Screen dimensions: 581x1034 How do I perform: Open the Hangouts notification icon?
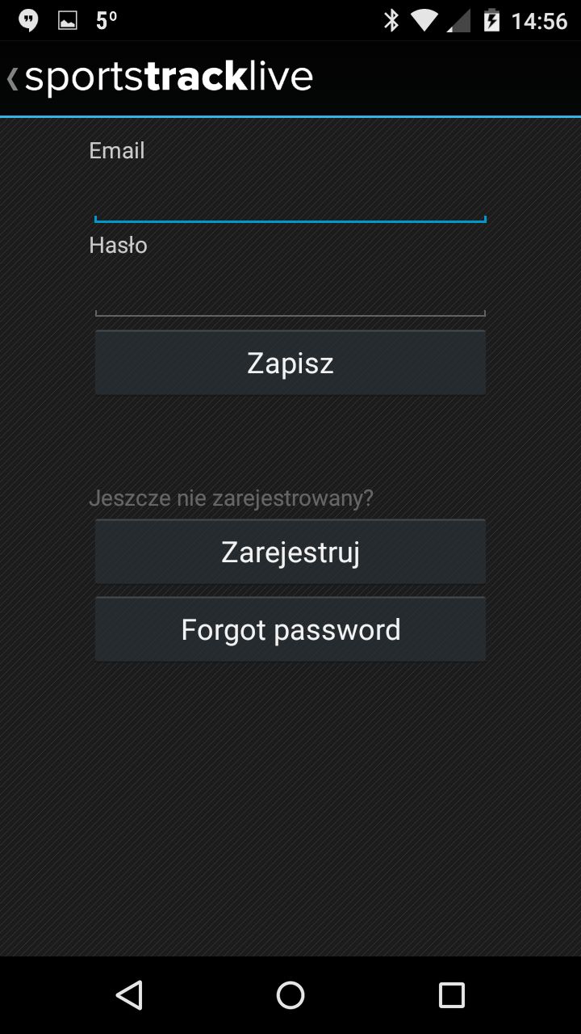[x=28, y=20]
